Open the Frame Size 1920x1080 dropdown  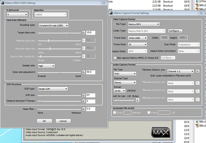click(x=137, y=38)
